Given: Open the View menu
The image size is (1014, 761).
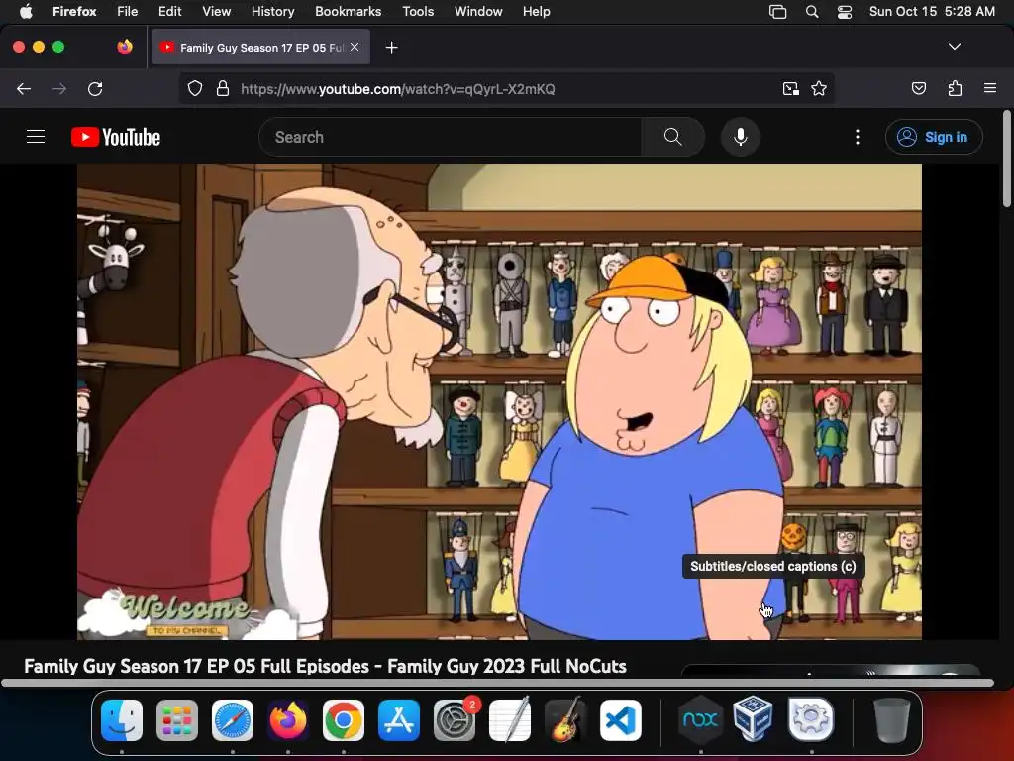Looking at the screenshot, I should click(216, 11).
